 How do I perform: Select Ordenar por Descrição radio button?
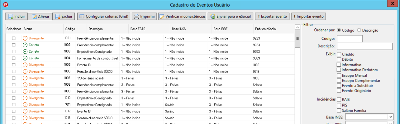click(359, 30)
